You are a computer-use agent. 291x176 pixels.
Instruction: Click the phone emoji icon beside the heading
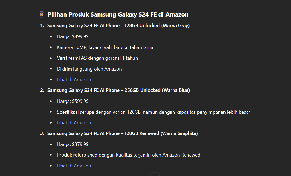42,14
